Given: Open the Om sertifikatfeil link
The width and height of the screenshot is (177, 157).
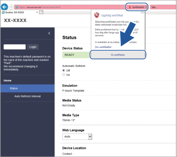Looking at the screenshot, I should (103, 47).
